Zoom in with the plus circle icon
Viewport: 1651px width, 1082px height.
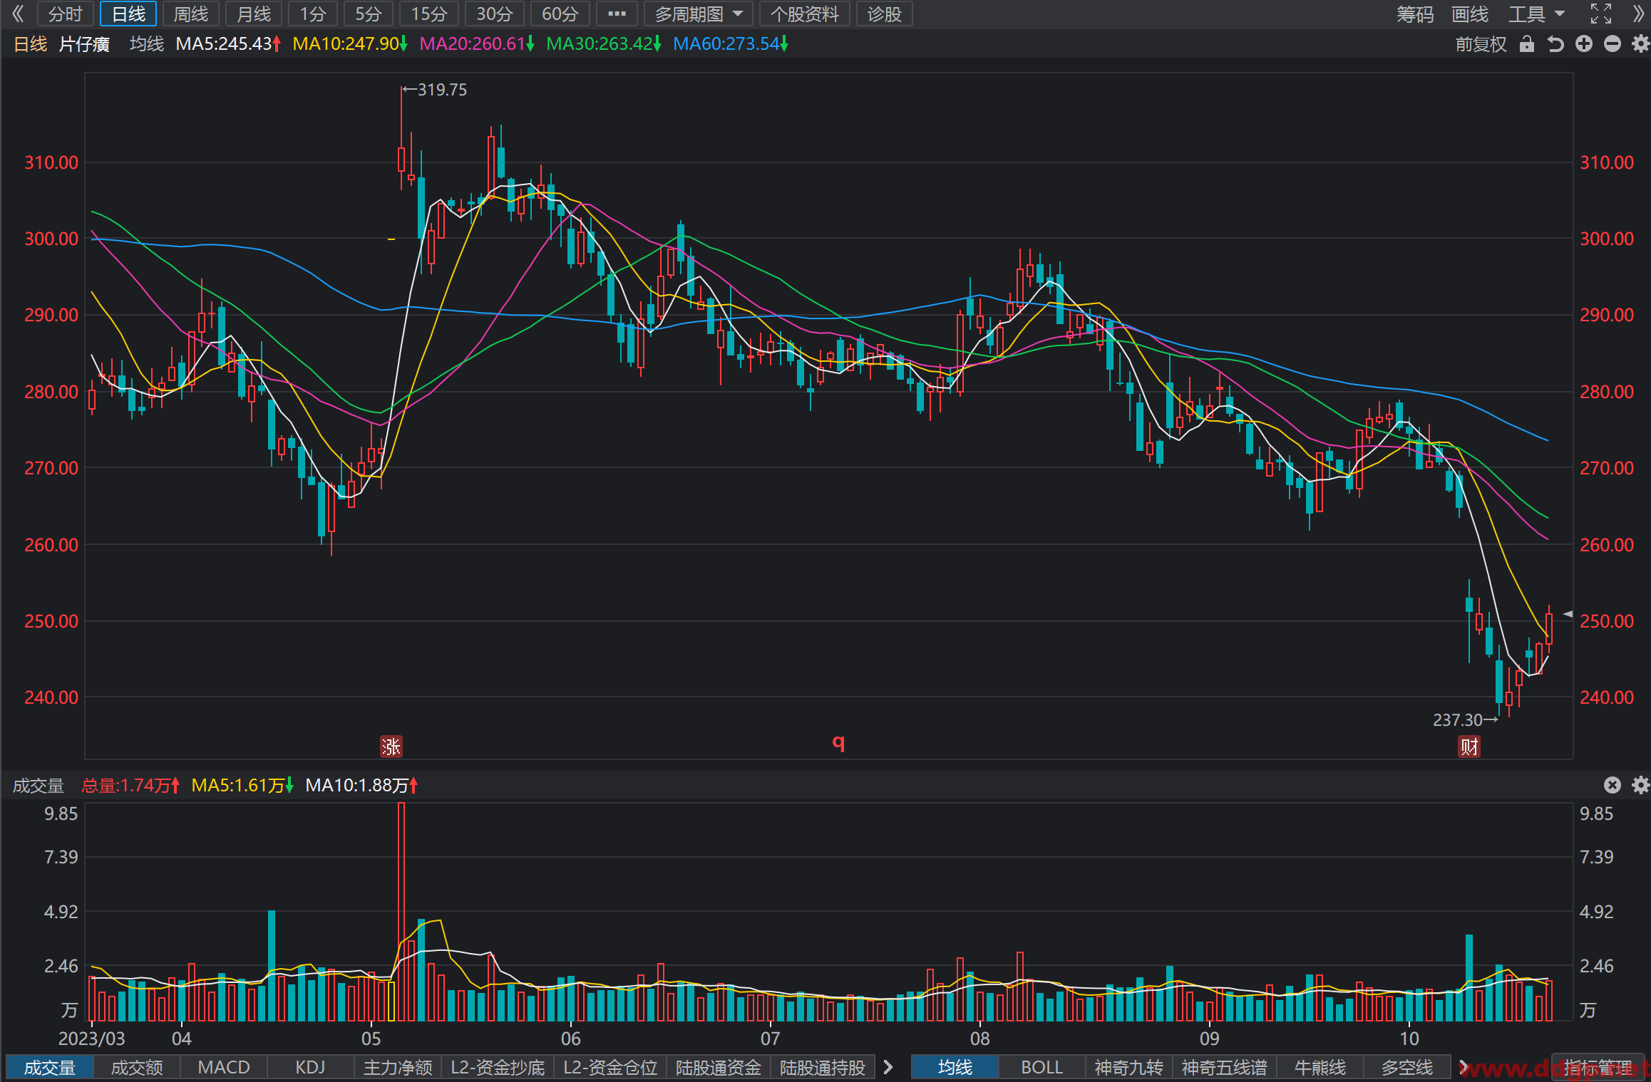coord(1584,44)
